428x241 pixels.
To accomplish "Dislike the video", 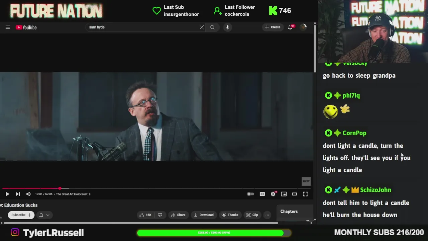I will [160, 215].
